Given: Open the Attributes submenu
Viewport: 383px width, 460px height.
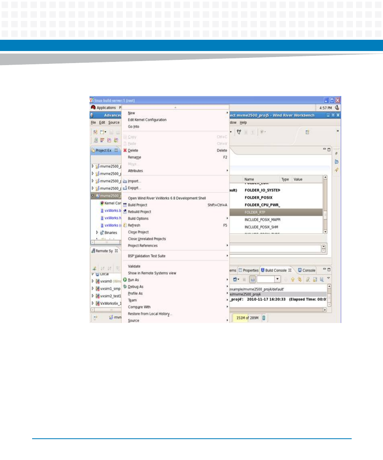Looking at the screenshot, I should (x=175, y=171).
